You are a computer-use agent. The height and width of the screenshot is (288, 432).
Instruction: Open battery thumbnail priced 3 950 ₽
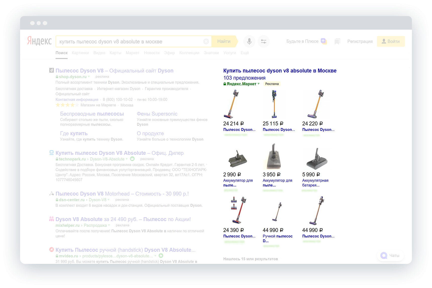pos(273,156)
